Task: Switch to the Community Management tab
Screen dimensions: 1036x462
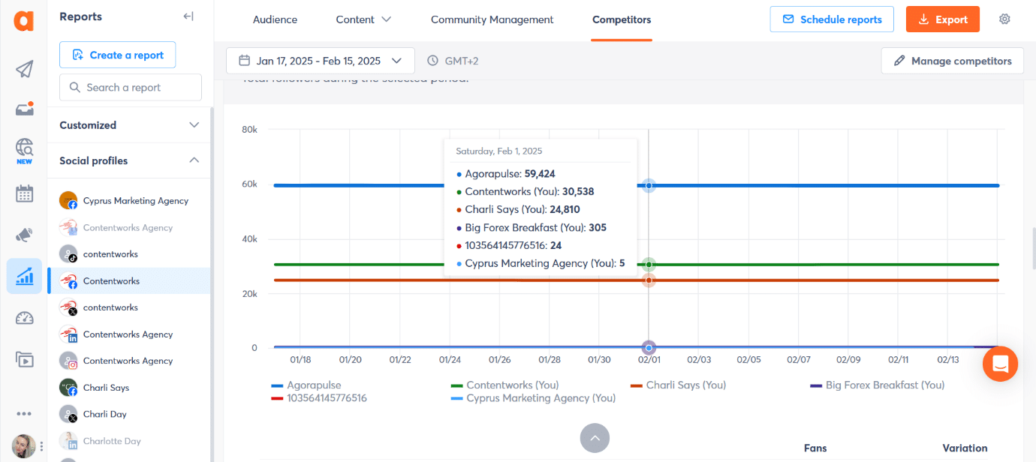Action: (x=492, y=19)
